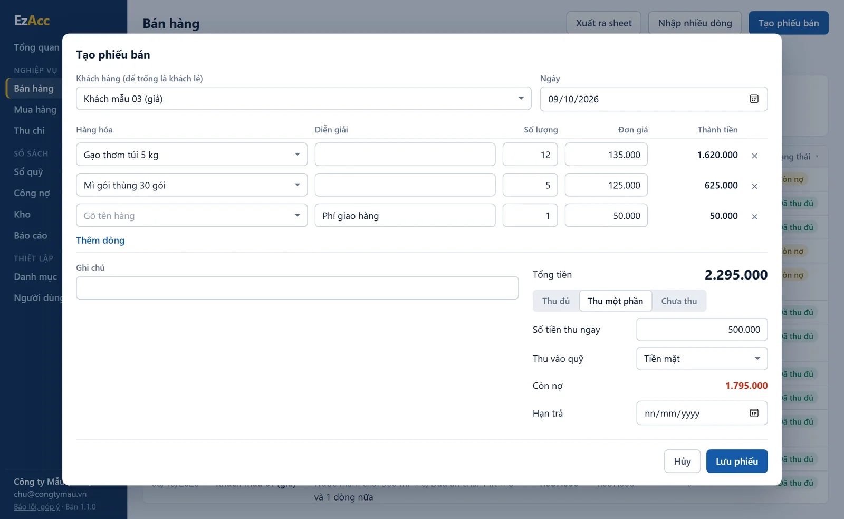Click the Lưu phiếu button

pyautogui.click(x=737, y=462)
